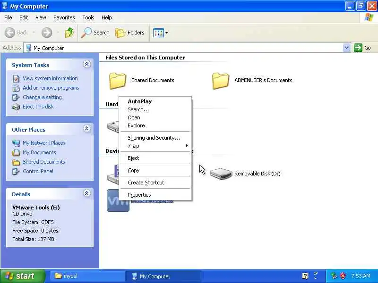378x283 pixels.
Task: Select the Removable Disk (D:) drive icon
Action: click(221, 174)
